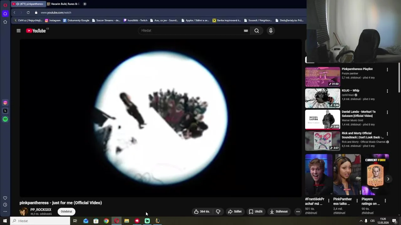Screen dimensions: 401x225
Task: Open options for Pinkpantheress Playlist
Action: pyautogui.click(x=387, y=70)
